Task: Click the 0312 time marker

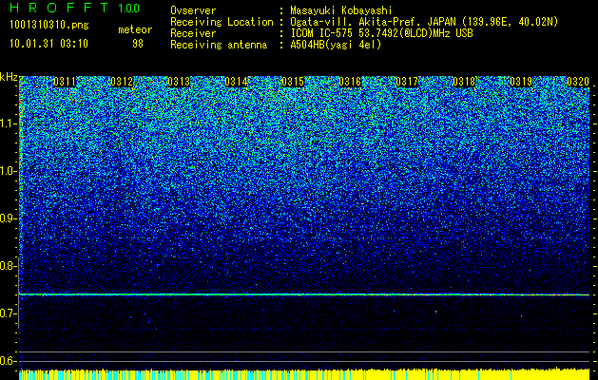Action: pos(122,82)
